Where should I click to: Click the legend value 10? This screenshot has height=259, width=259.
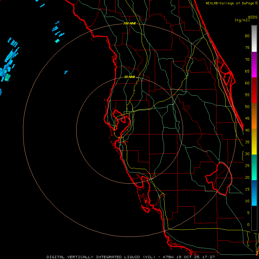point(247,201)
